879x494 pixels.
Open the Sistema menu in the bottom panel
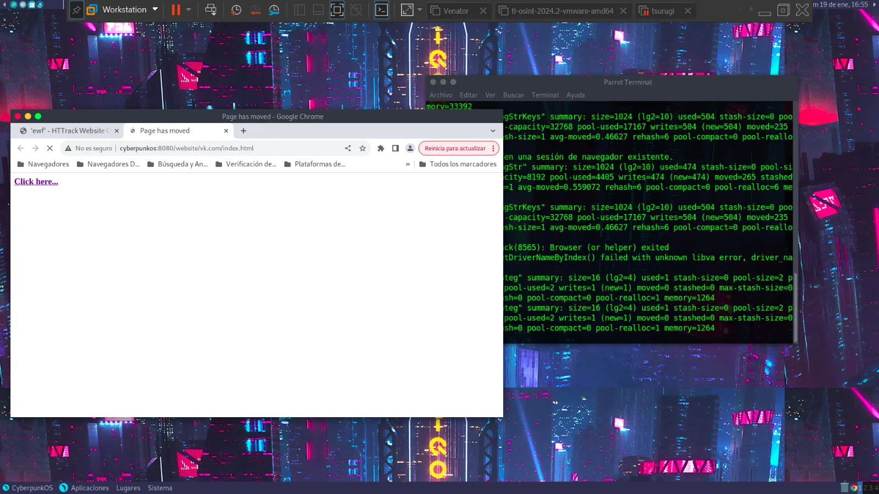pos(160,488)
